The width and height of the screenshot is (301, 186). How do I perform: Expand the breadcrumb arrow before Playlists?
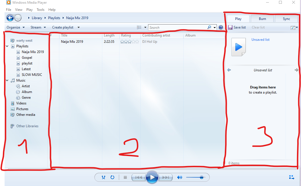coord(45,18)
